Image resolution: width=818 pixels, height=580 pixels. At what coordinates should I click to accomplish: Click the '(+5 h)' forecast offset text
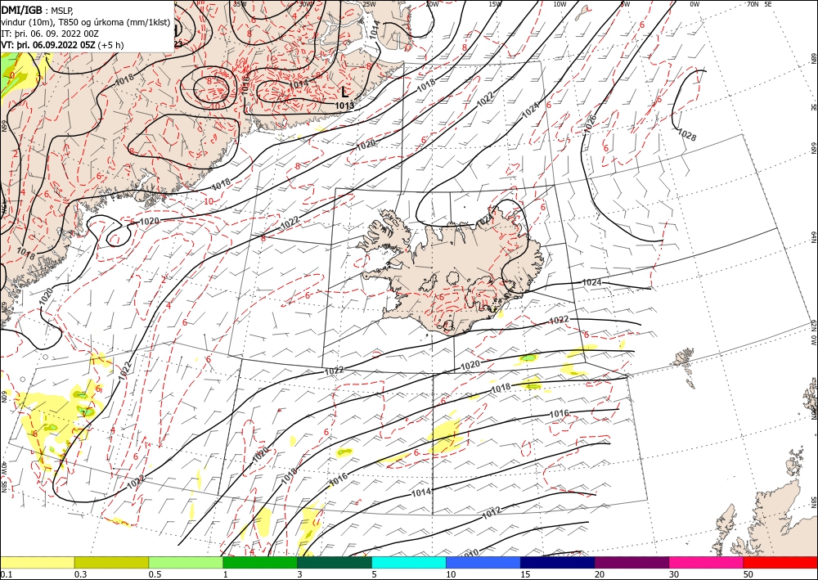110,45
